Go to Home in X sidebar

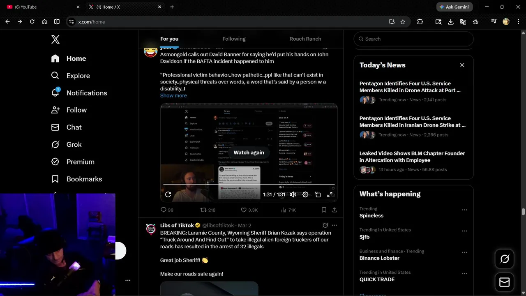pos(69,58)
